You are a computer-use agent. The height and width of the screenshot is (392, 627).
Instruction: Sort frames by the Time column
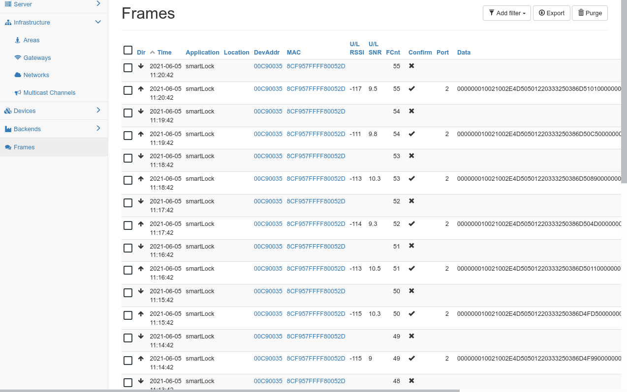[x=164, y=52]
